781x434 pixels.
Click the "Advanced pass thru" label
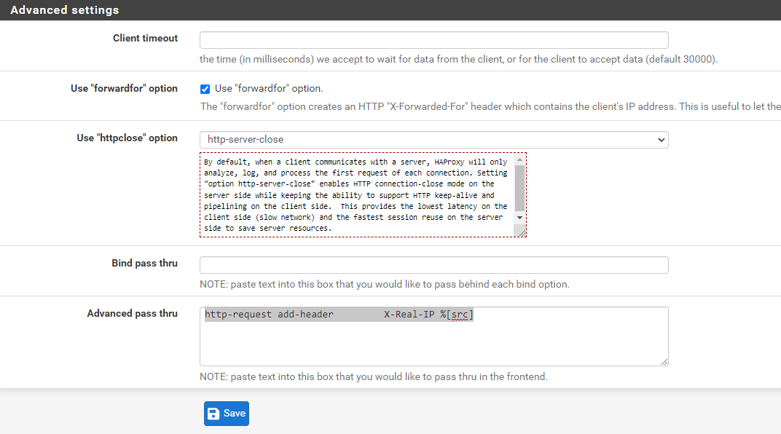[132, 314]
